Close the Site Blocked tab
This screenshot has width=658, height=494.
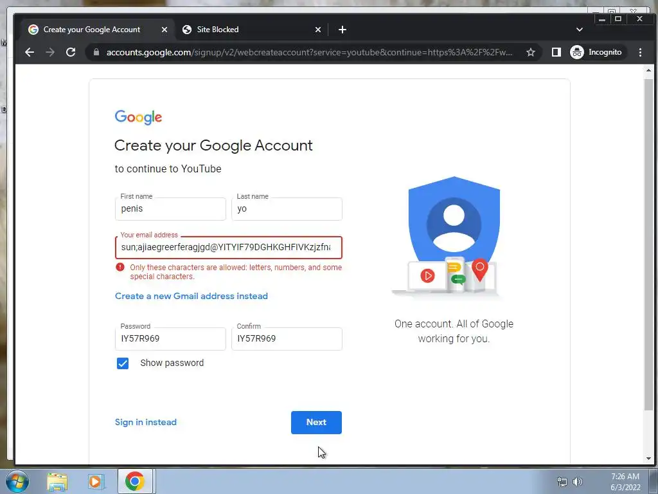click(317, 30)
